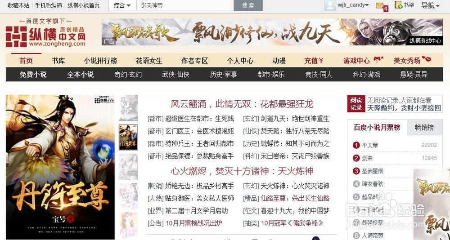Open 特种兵王：王者回归都市 link

[199, 143]
